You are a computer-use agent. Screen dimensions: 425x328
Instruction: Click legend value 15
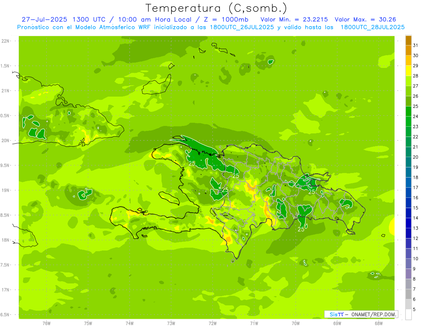416,208
